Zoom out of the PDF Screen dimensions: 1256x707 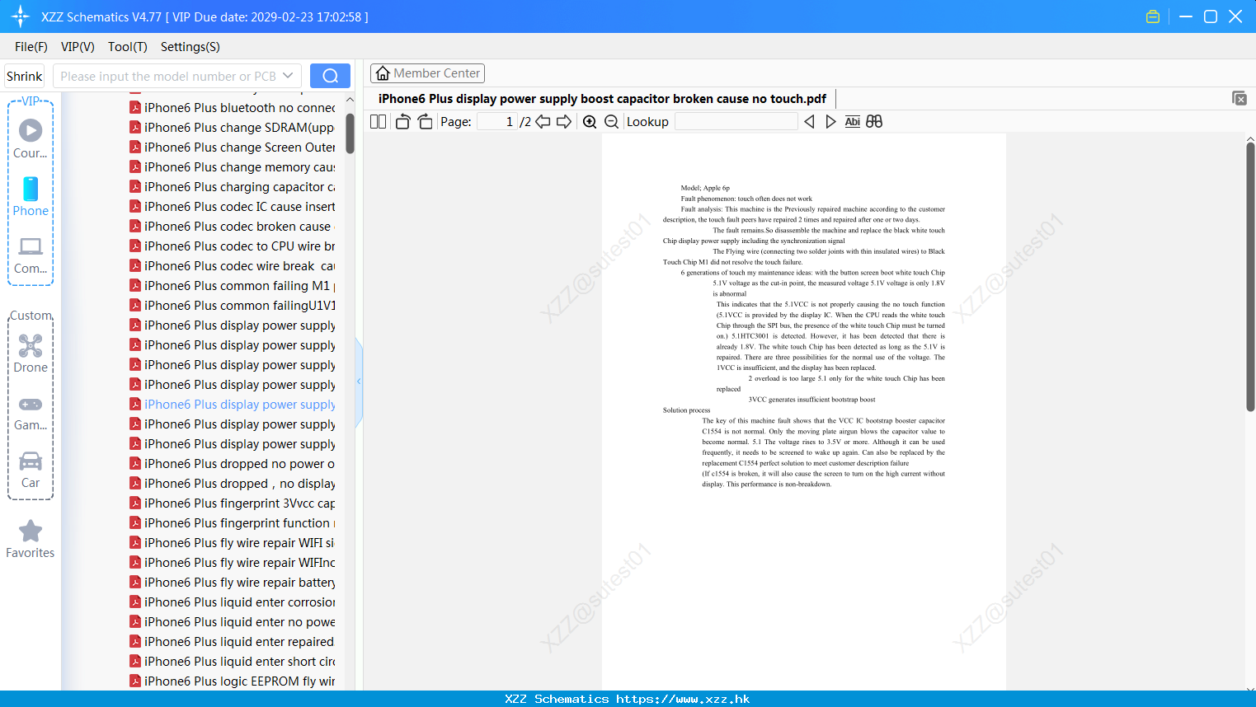[611, 121]
